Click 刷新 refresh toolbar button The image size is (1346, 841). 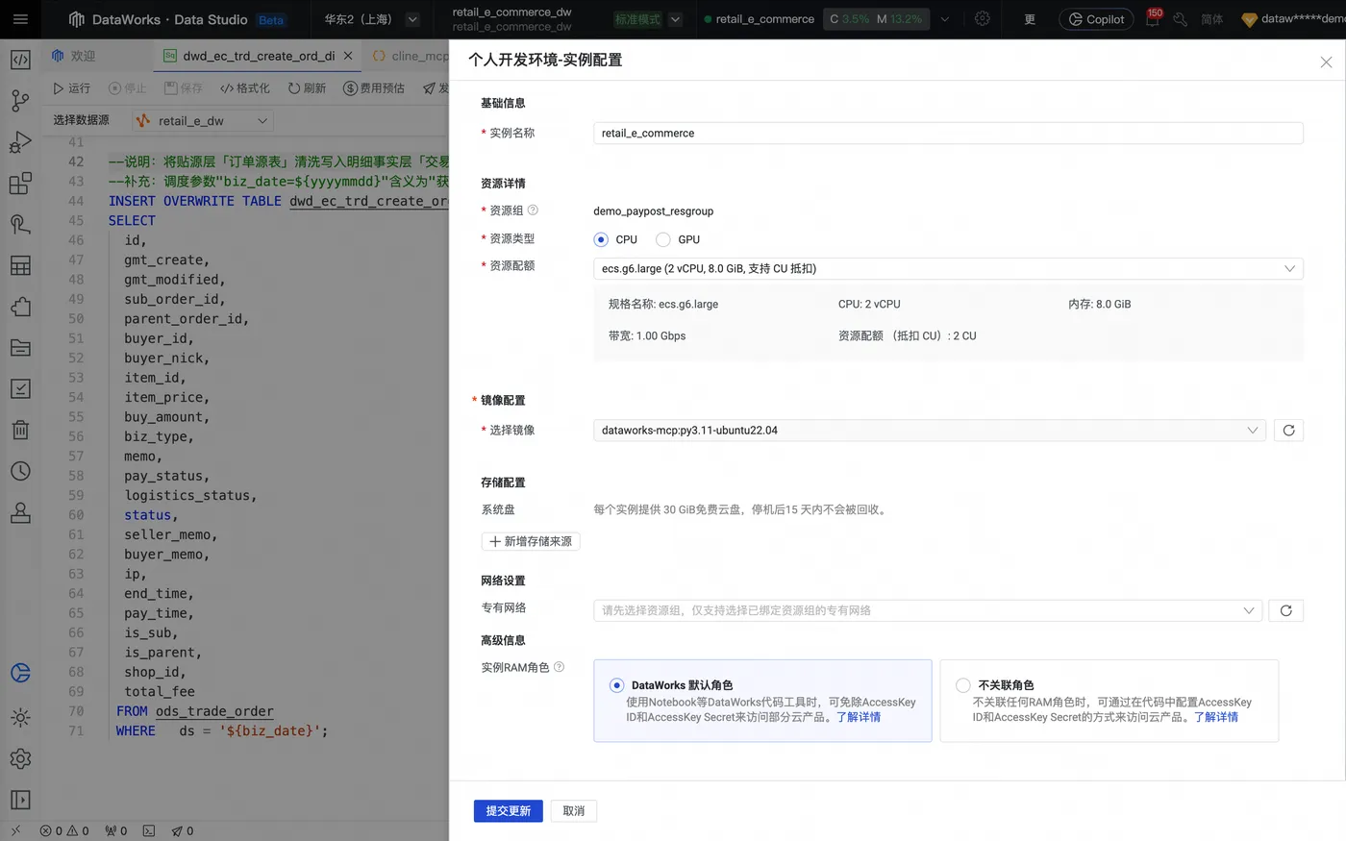(x=307, y=88)
